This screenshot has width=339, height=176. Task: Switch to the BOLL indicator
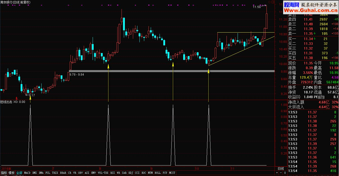(x=158, y=173)
